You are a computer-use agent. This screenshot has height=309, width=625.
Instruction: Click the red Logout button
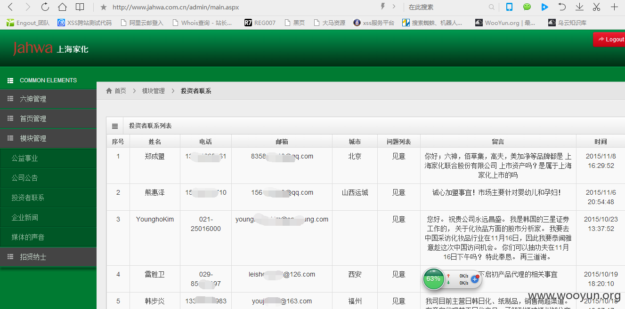[609, 40]
